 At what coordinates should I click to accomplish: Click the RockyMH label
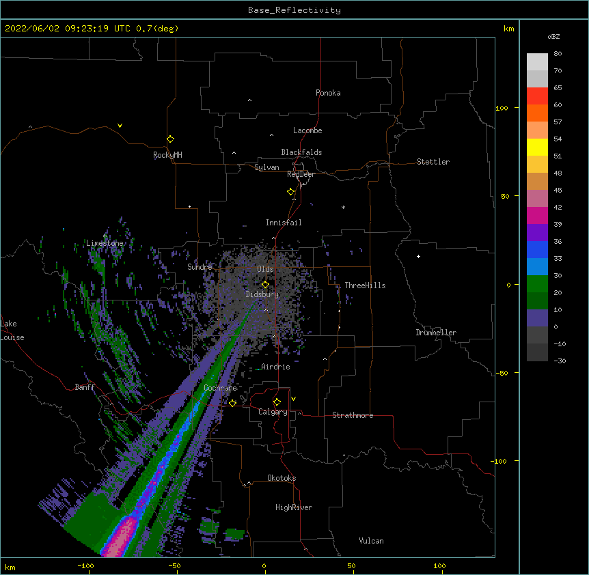tap(167, 155)
